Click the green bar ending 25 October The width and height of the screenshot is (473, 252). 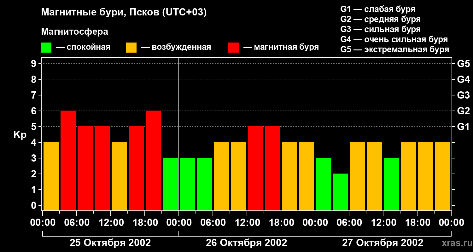[170, 184]
